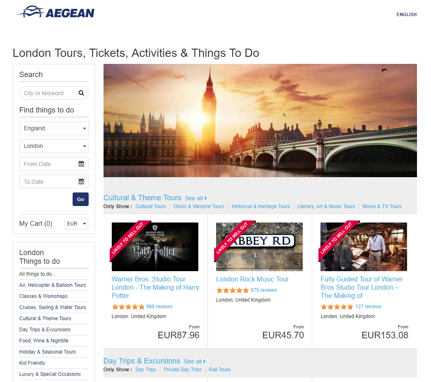Filter by Movie & TV Tours
The height and width of the screenshot is (382, 431).
tap(382, 206)
